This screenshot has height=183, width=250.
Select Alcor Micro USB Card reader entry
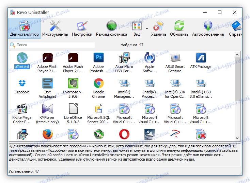[x=124, y=63]
